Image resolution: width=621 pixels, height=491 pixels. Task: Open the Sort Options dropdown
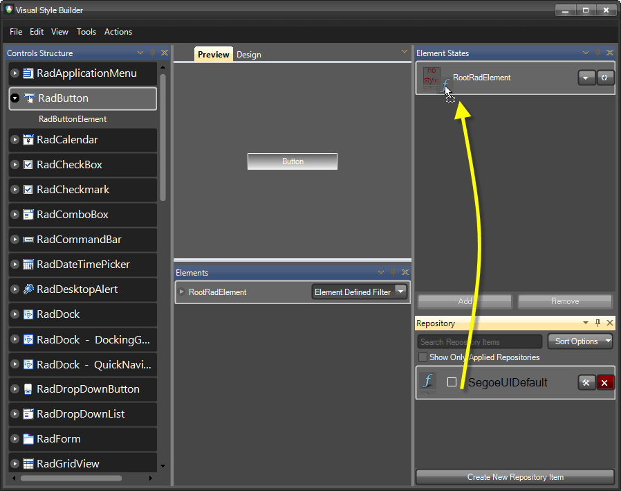click(580, 341)
